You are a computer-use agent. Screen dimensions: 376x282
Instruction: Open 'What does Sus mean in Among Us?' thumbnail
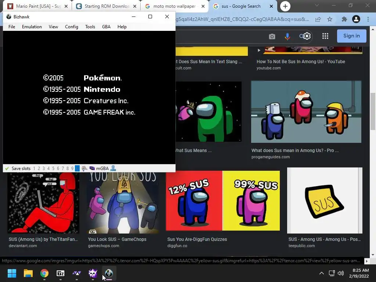[306, 112]
